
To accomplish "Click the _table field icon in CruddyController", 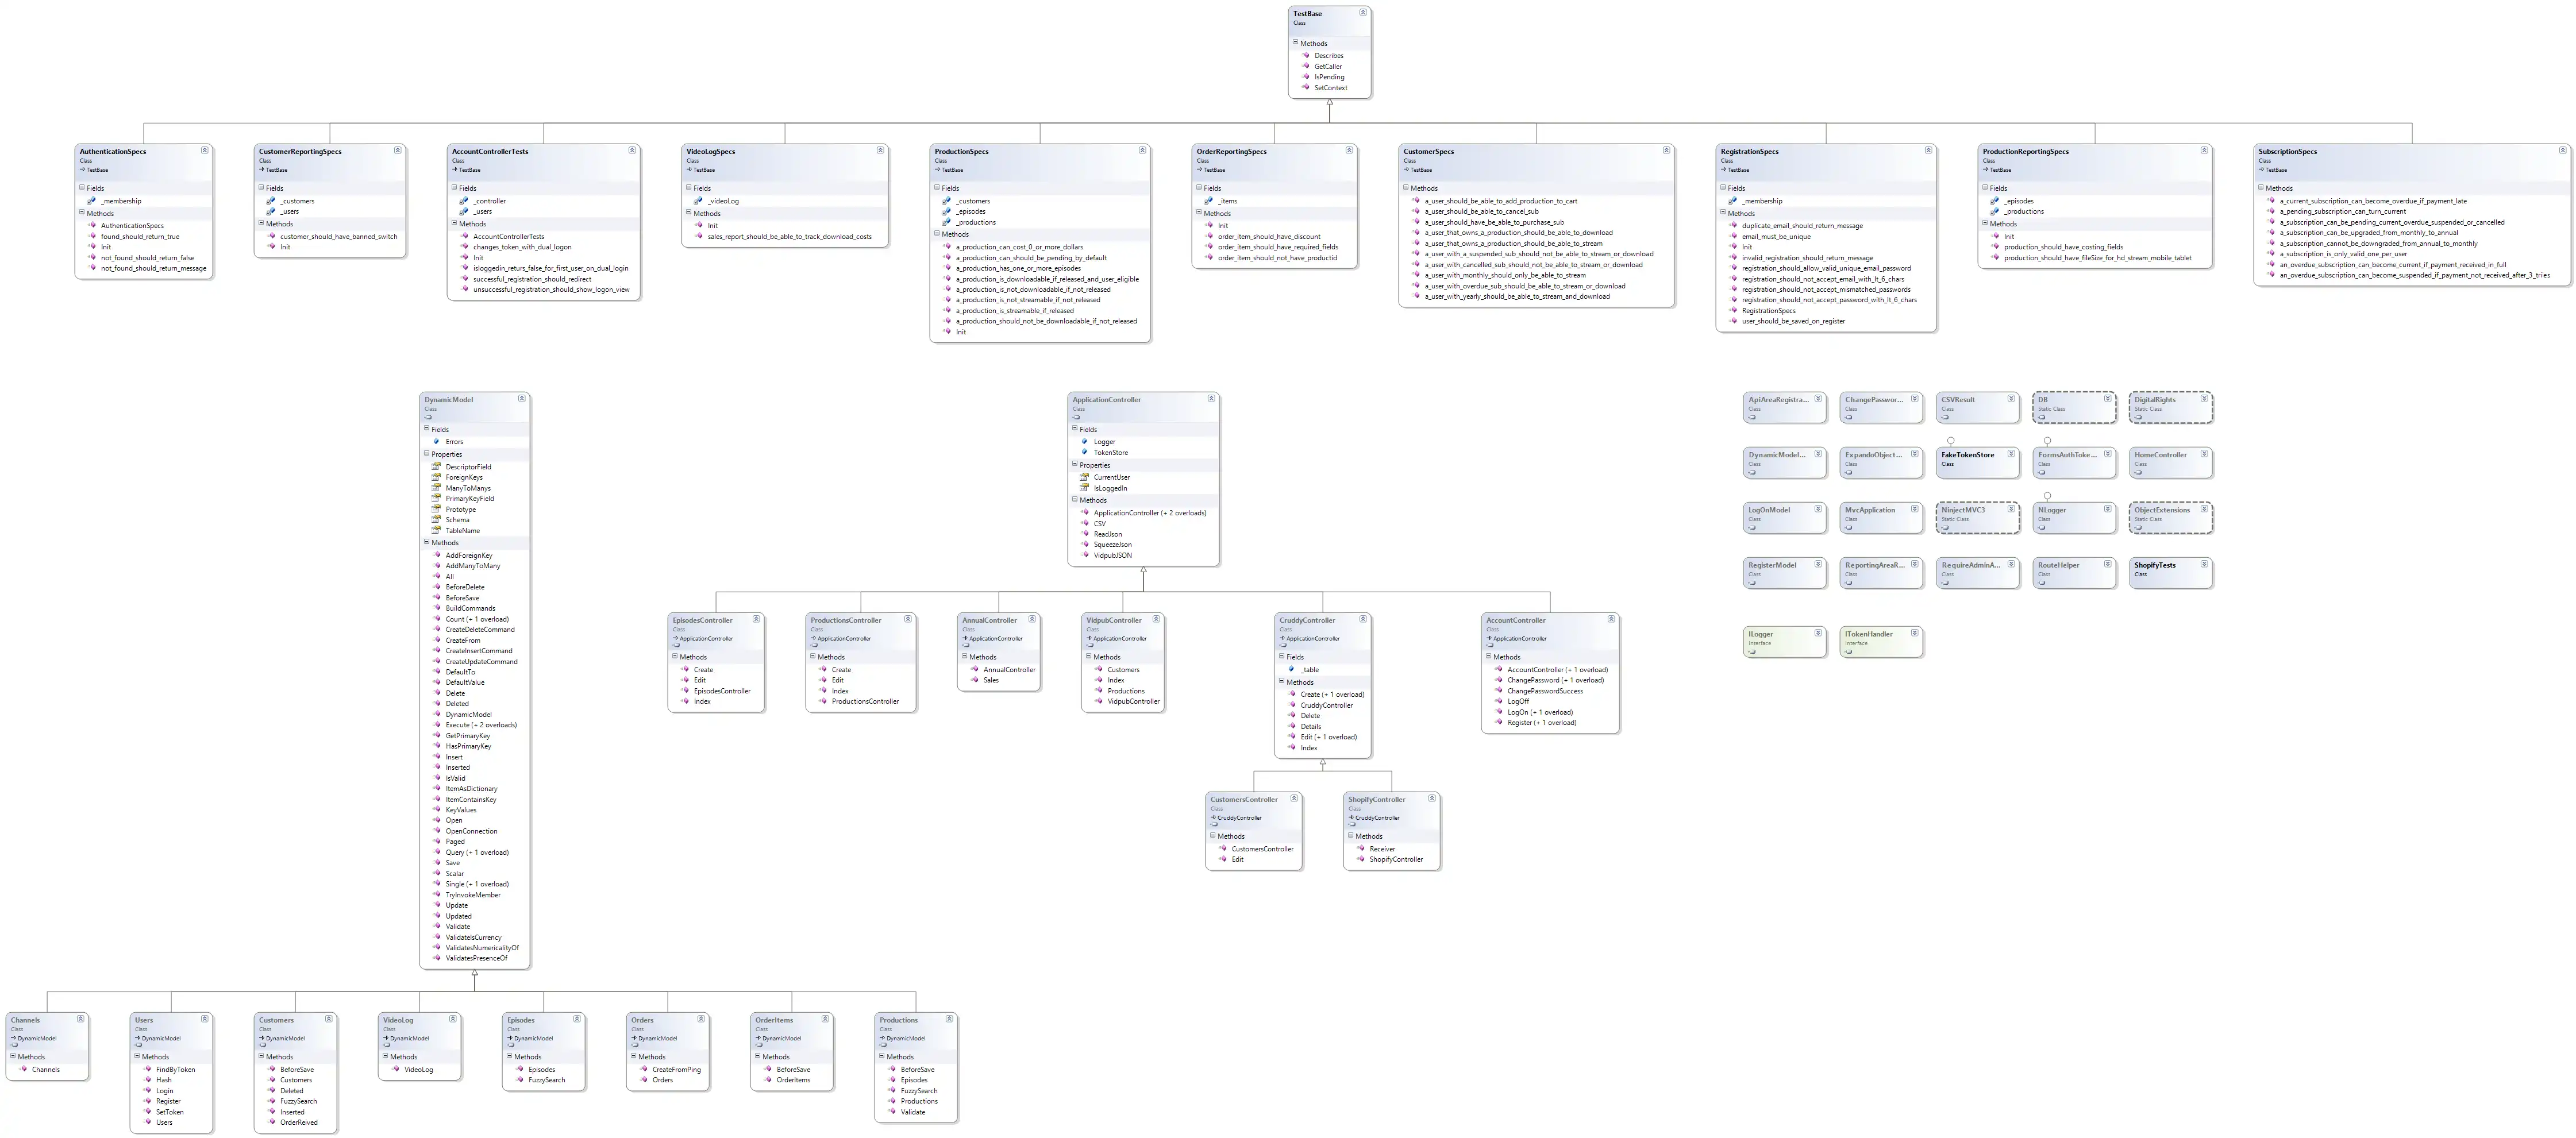I will pyautogui.click(x=1292, y=670).
